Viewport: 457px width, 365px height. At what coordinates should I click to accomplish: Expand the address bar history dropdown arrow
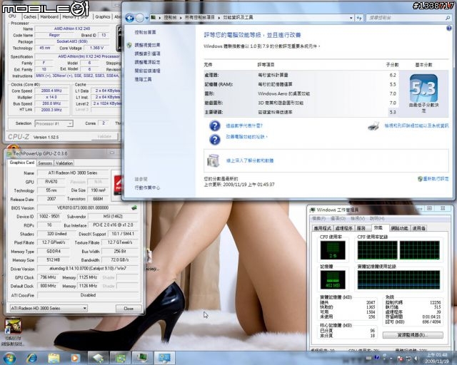click(351, 18)
